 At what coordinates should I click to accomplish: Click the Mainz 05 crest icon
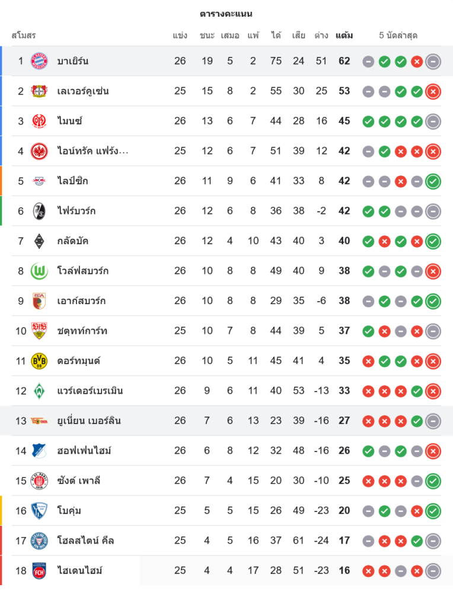point(39,121)
